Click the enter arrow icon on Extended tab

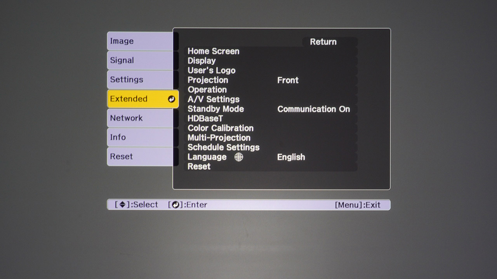(171, 99)
